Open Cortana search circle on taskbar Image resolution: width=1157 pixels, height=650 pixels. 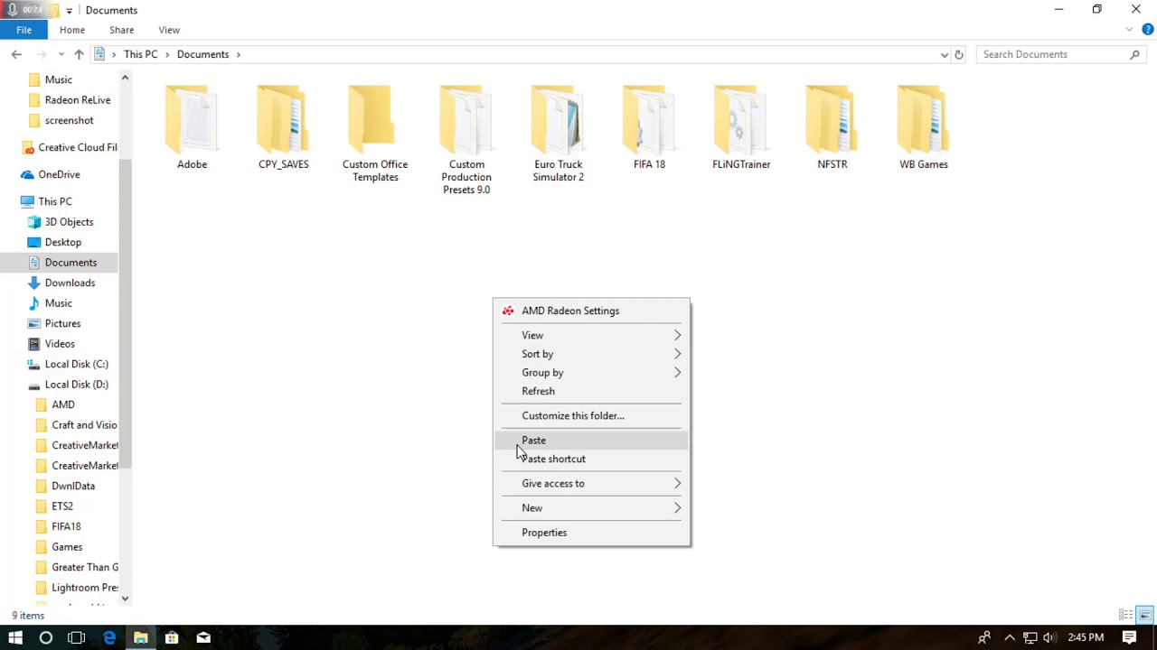(x=46, y=637)
